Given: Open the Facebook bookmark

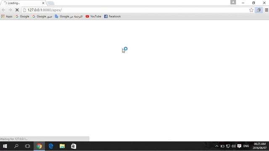Looking at the screenshot, I should (x=112, y=16).
